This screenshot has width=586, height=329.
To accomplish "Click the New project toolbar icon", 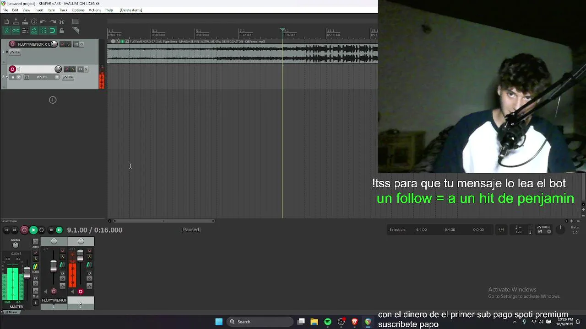I will pos(6,21).
